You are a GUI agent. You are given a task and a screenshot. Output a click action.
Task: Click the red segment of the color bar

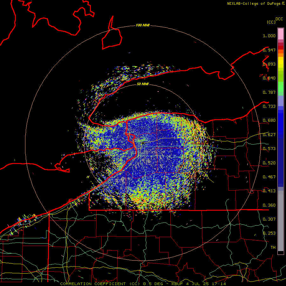(281, 48)
